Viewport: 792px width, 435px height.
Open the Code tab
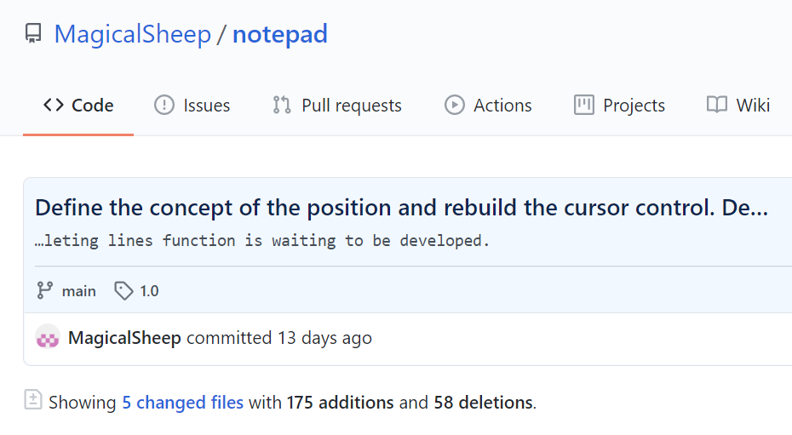point(78,105)
